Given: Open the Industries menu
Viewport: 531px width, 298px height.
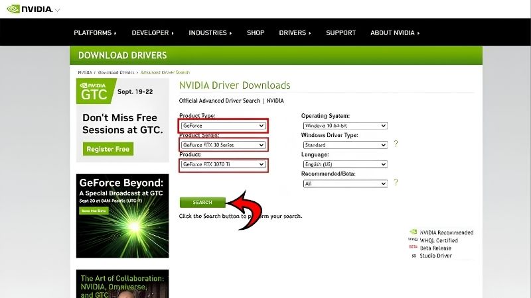Looking at the screenshot, I should (x=210, y=32).
